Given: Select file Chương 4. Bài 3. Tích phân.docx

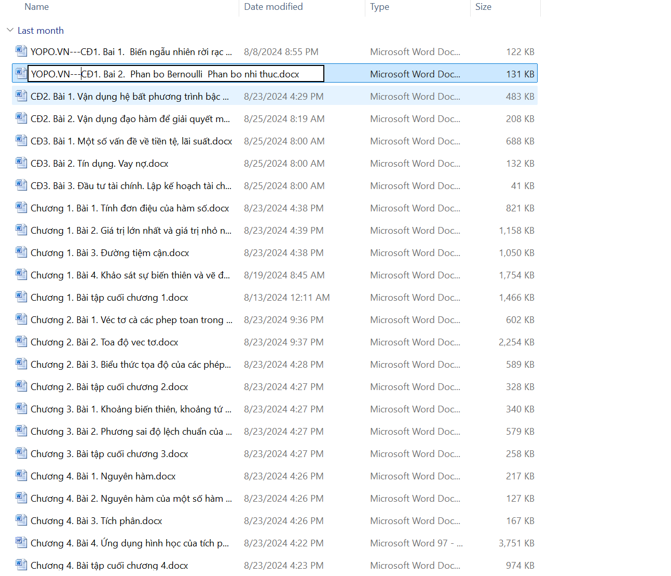Looking at the screenshot, I should pyautogui.click(x=97, y=521).
